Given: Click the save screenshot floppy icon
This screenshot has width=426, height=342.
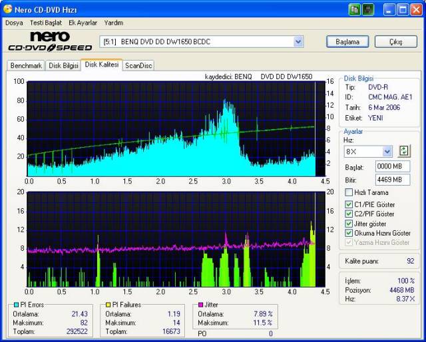Looking at the screenshot, I should point(368,10).
